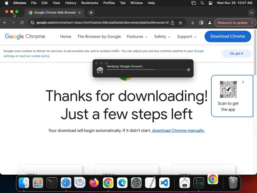Viewport: 257px width, 193px height.
Task: Go back using the browser back arrow
Action: click(x=5, y=23)
